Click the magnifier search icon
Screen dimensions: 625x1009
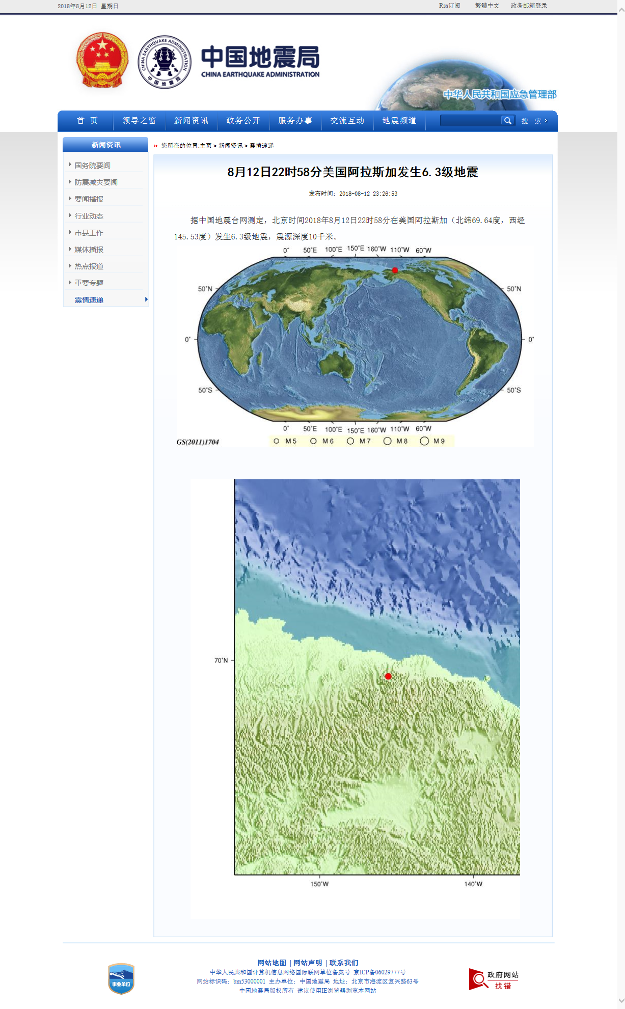click(507, 121)
